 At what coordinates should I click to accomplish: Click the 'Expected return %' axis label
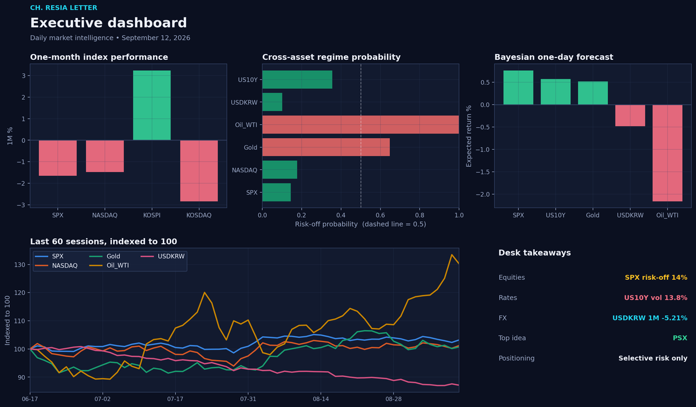click(x=469, y=136)
